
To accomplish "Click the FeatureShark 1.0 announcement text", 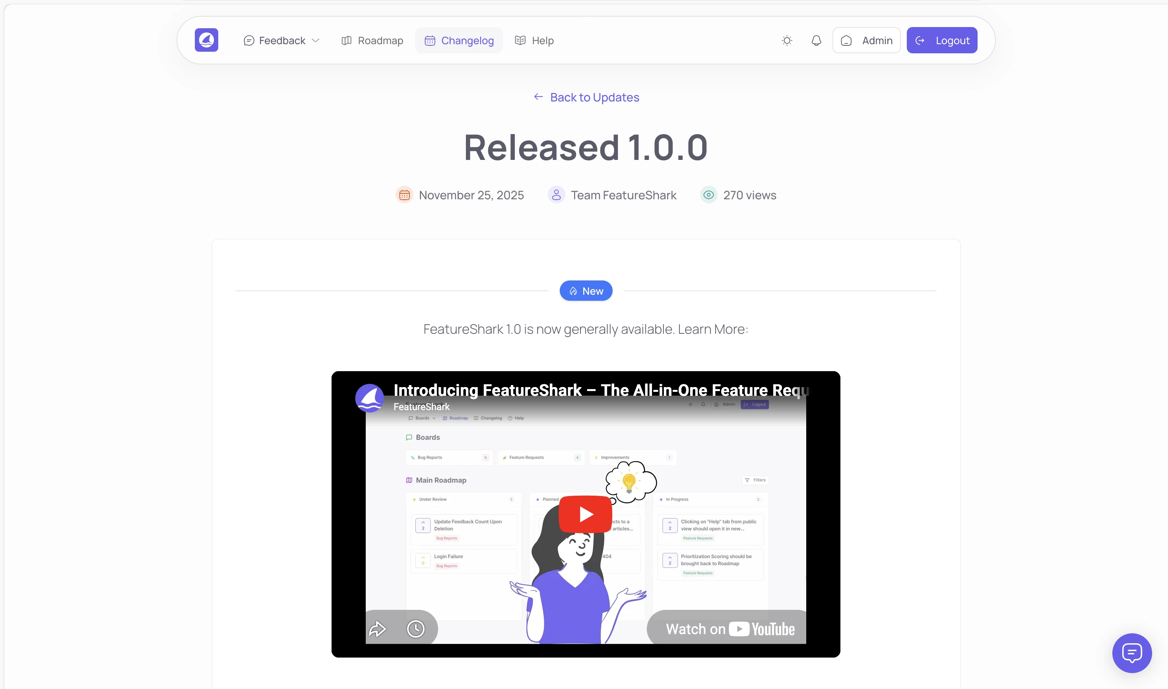I will (586, 329).
